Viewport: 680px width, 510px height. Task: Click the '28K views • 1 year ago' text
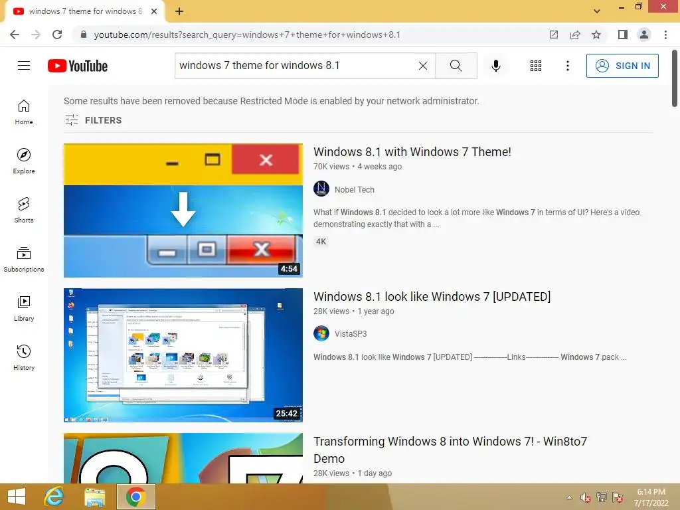pos(354,311)
